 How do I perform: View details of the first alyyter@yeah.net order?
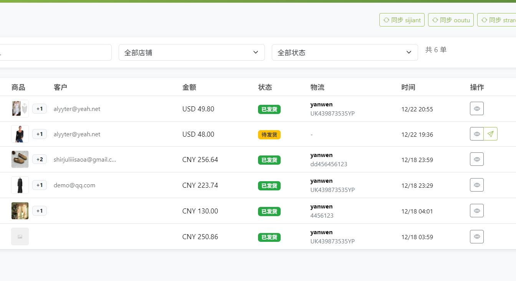pyautogui.click(x=476, y=109)
